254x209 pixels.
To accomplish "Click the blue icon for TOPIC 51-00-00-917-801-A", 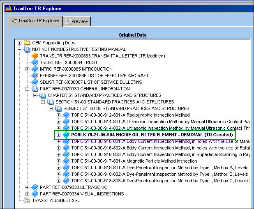I will tap(66, 161).
